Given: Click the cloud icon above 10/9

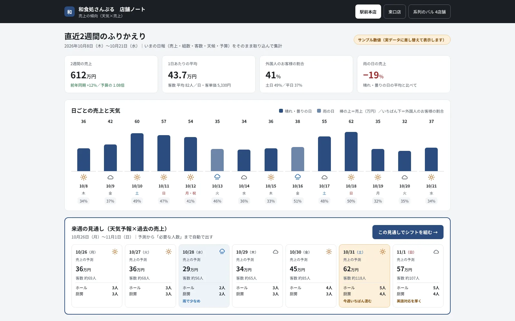Looking at the screenshot, I should click(x=110, y=177).
